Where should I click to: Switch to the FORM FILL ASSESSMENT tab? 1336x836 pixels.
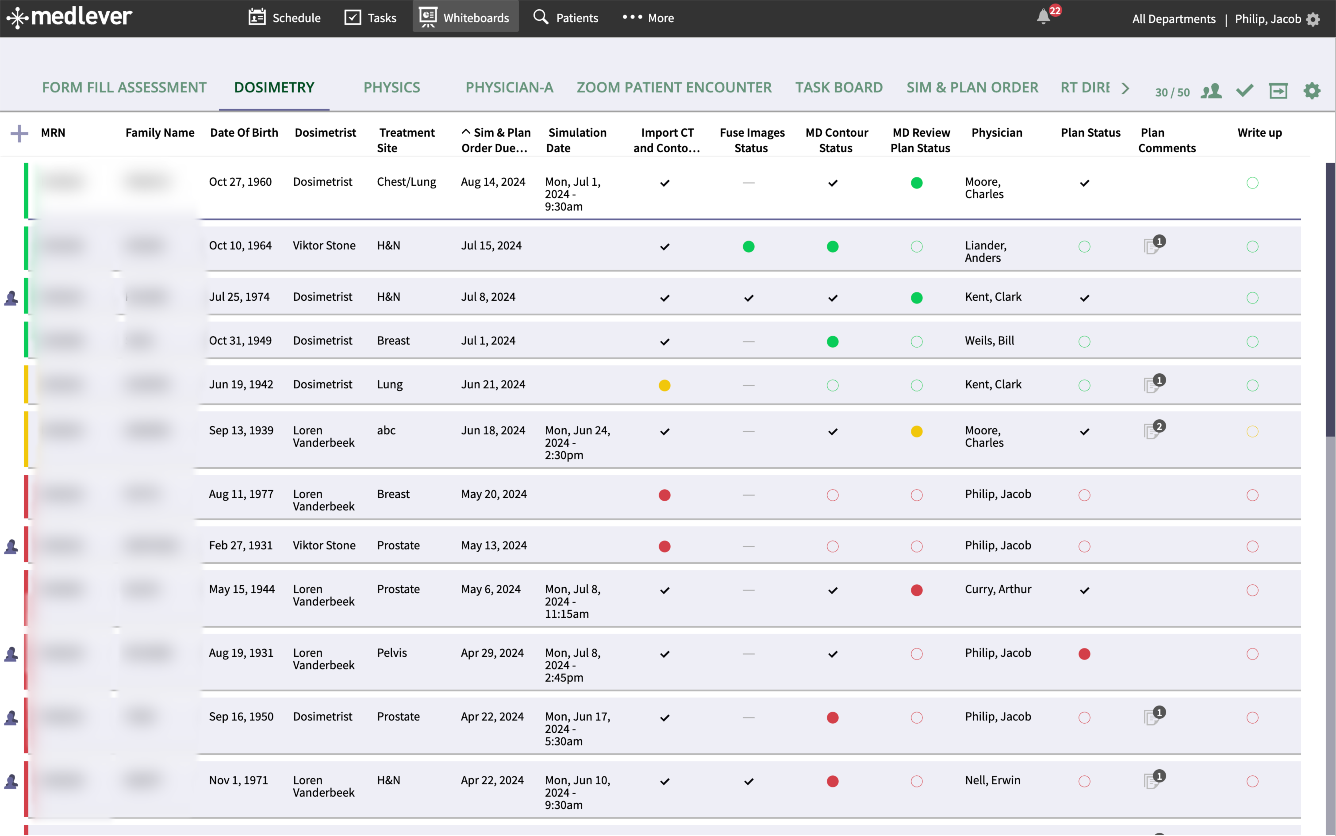point(124,88)
